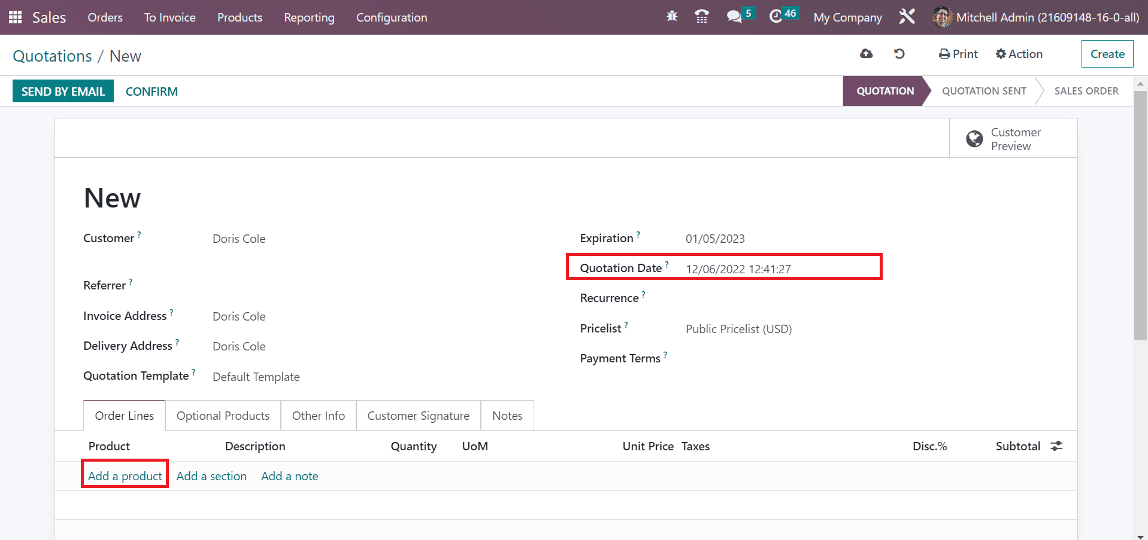
Task: Sort by the Subtotal column header
Action: pos(1017,446)
